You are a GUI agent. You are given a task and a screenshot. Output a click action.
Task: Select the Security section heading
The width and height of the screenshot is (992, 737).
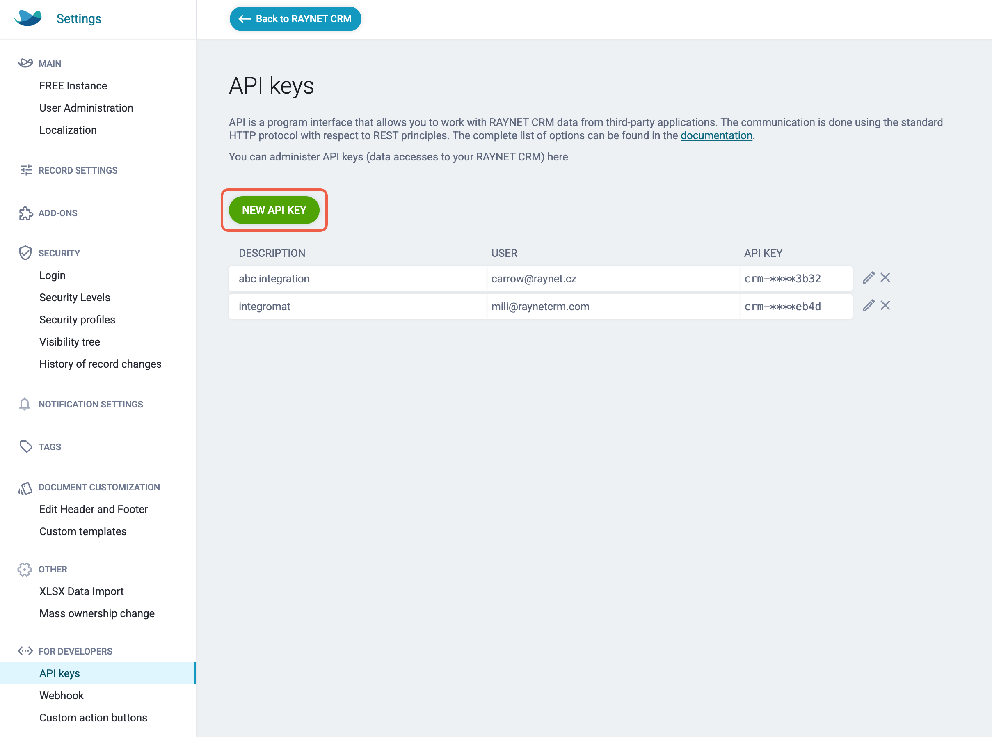click(59, 254)
